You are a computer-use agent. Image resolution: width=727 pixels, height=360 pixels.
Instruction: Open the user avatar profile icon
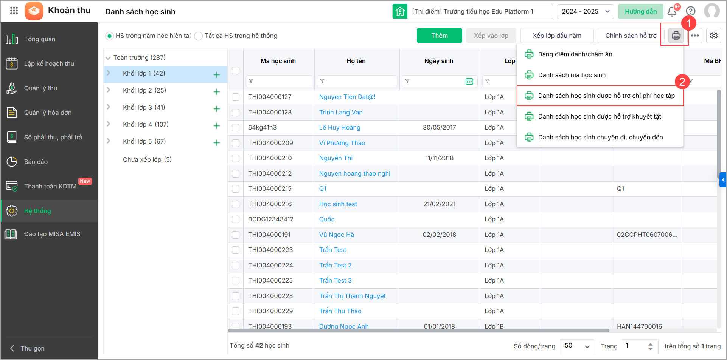click(711, 11)
